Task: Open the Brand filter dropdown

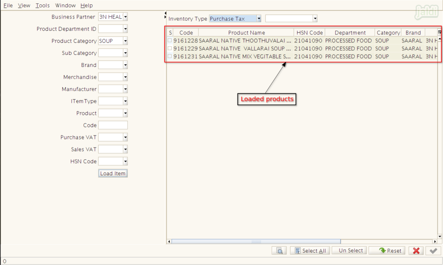Action: coord(125,65)
